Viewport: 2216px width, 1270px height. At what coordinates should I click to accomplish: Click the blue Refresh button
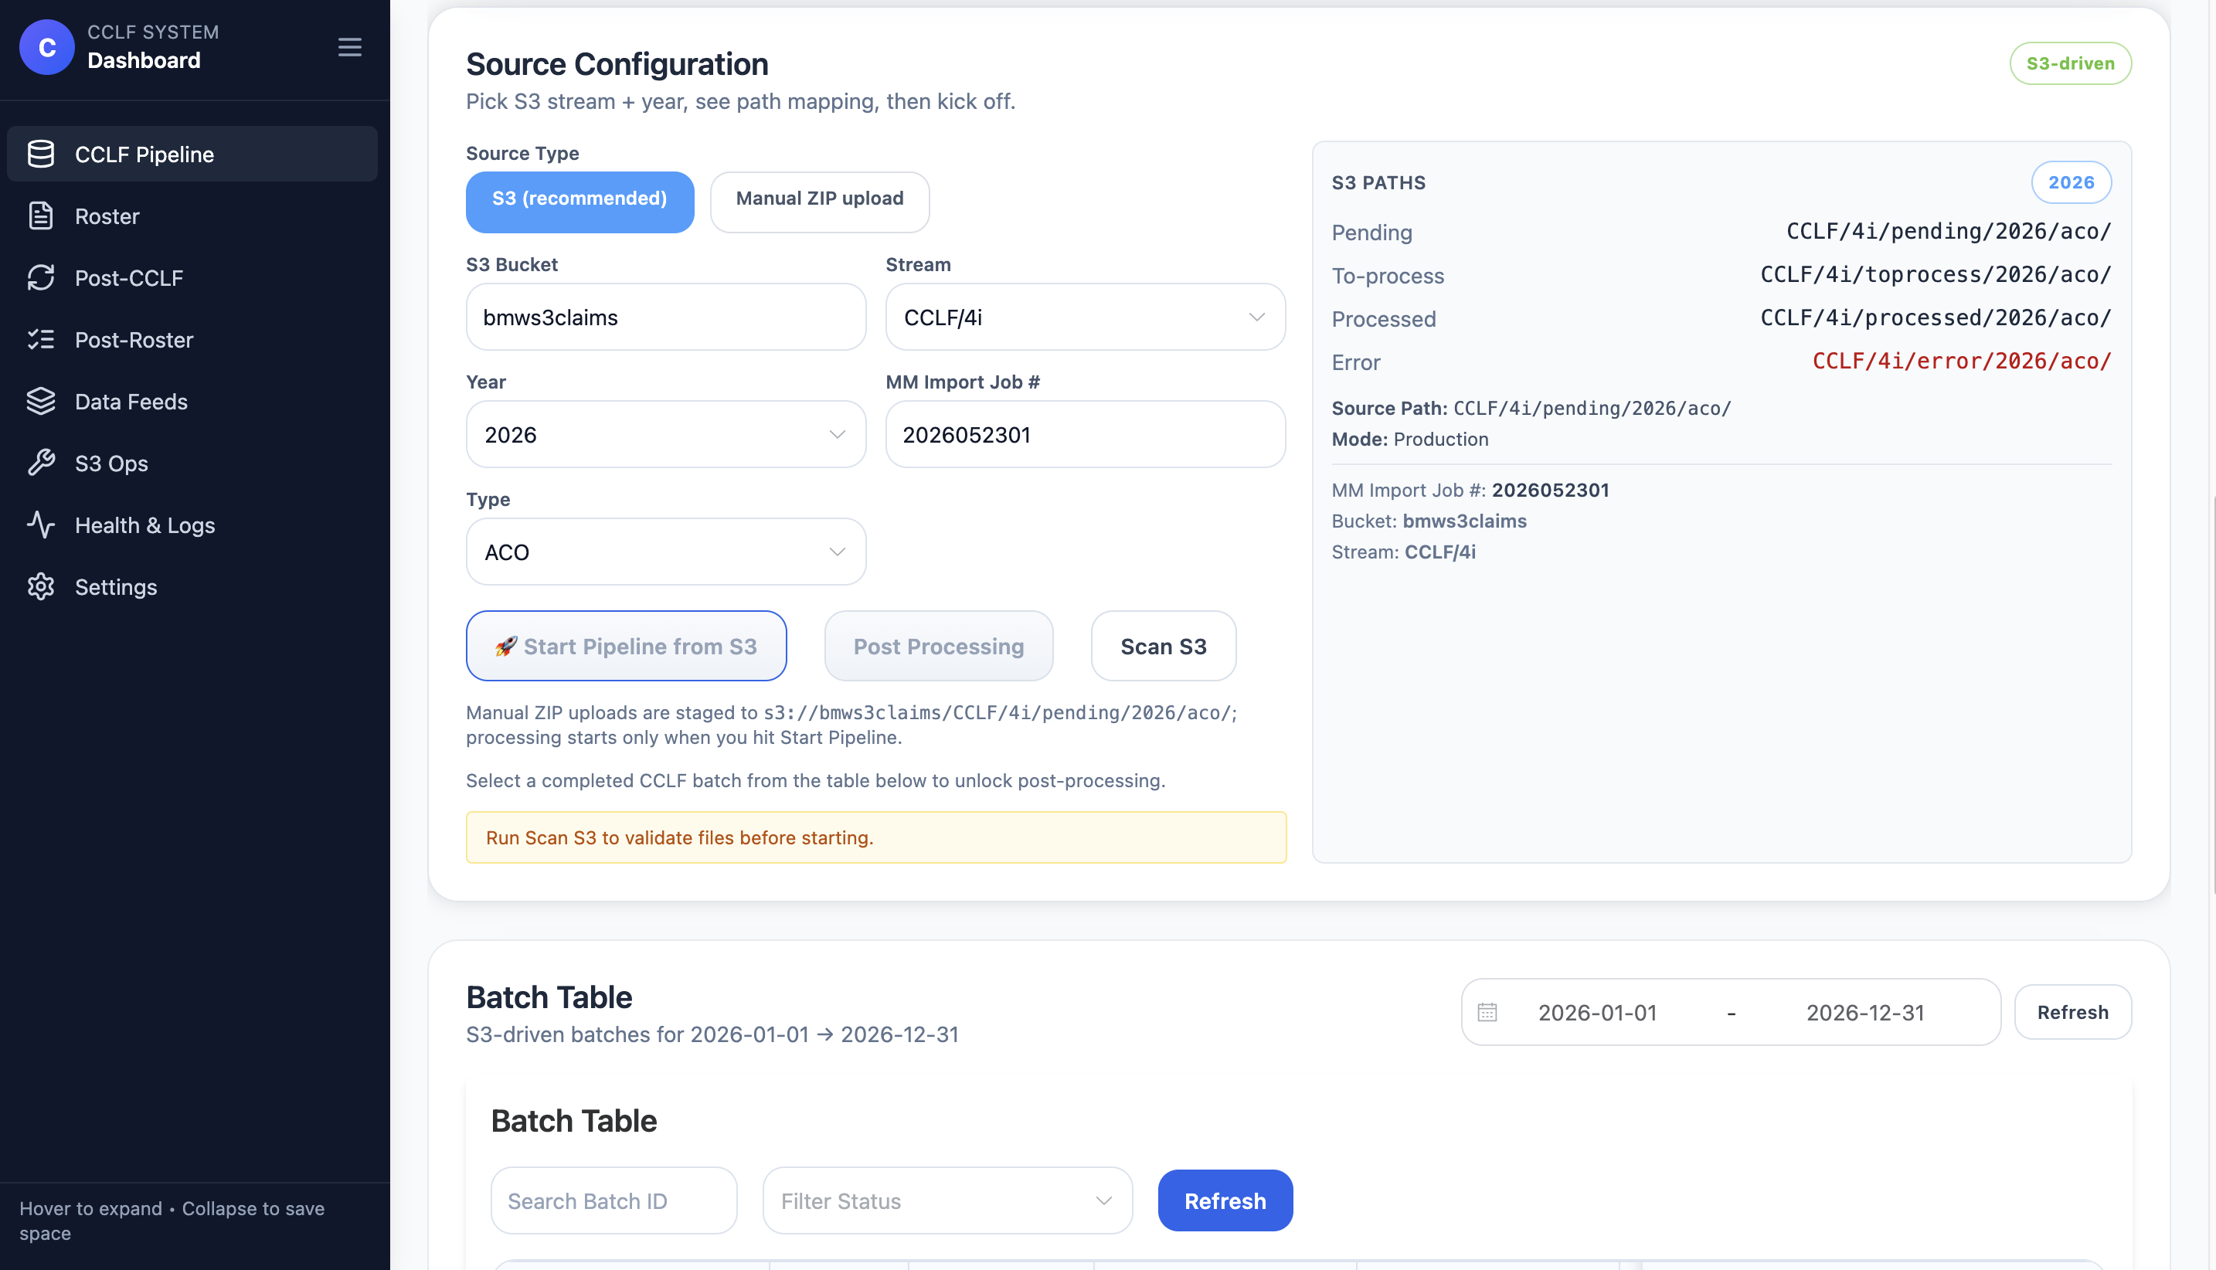click(1225, 1200)
